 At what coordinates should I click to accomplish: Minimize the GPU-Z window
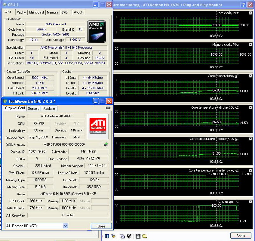tap(96, 101)
